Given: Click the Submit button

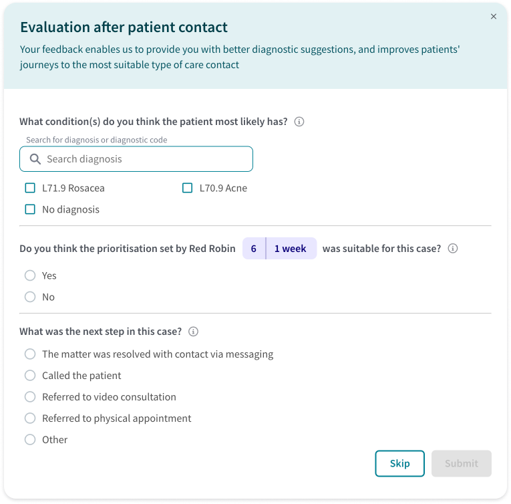Looking at the screenshot, I should pos(461,463).
